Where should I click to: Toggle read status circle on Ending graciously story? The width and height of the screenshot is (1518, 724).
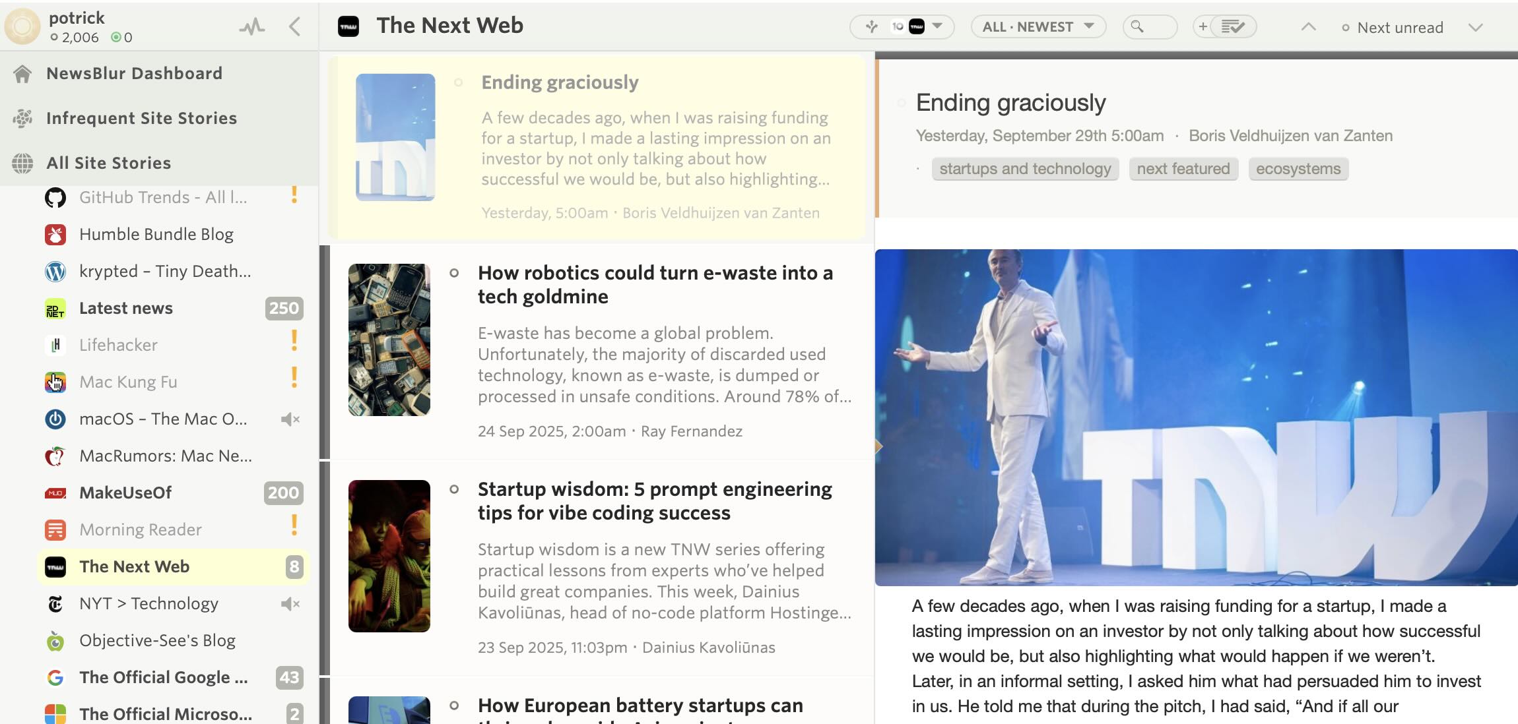click(459, 82)
